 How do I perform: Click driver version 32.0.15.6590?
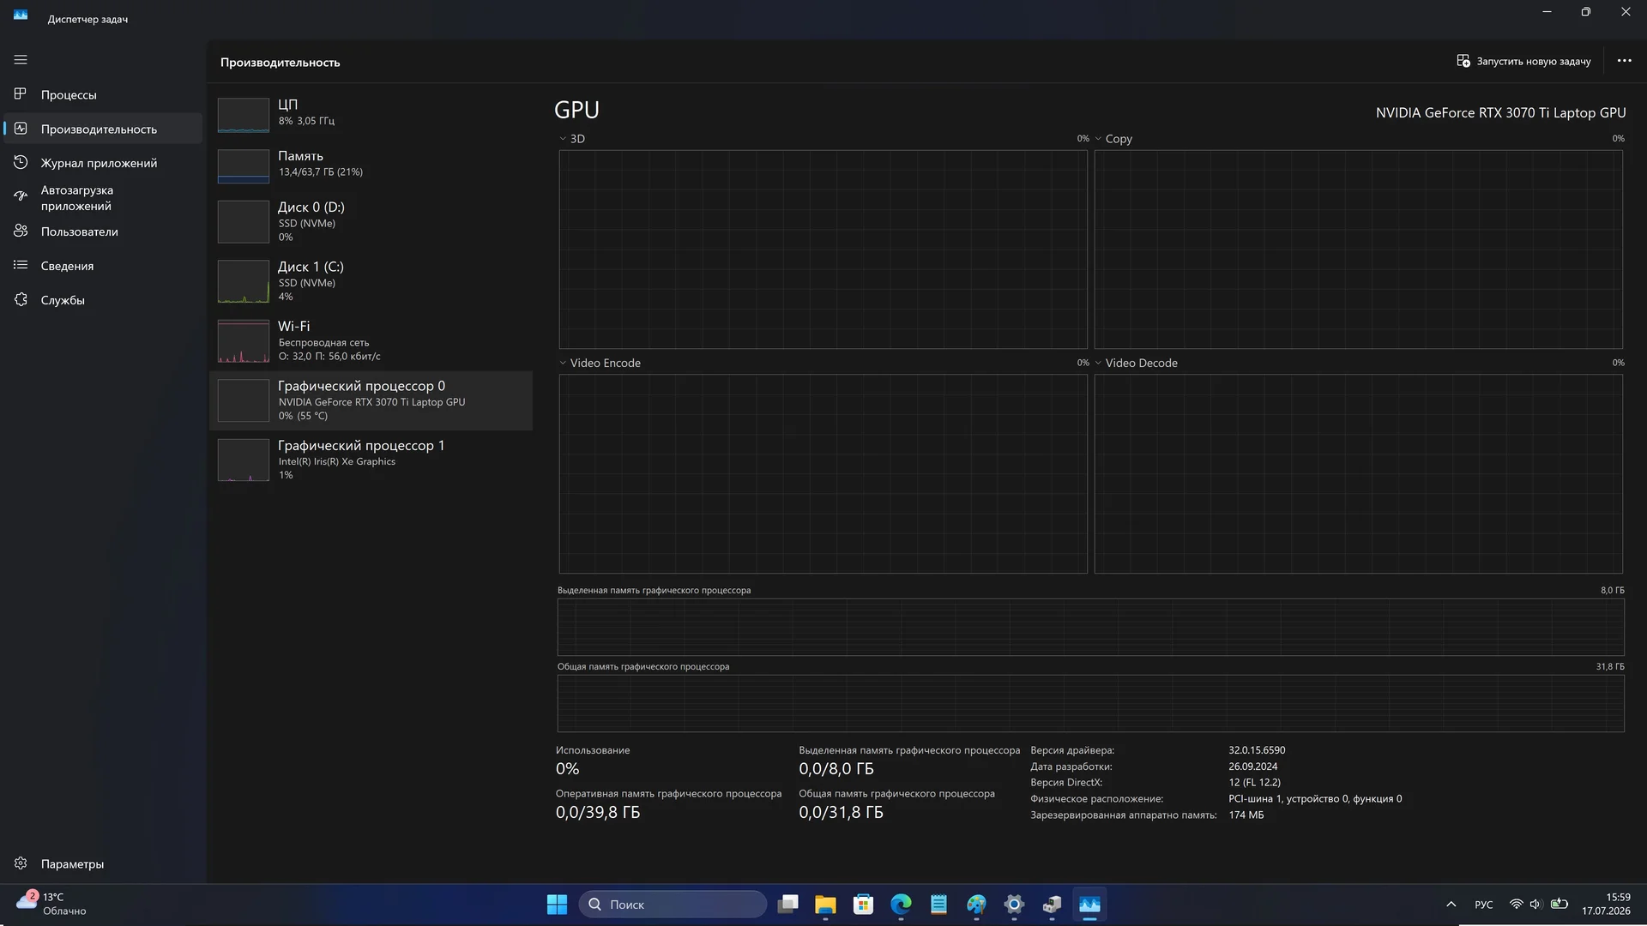pos(1257,750)
